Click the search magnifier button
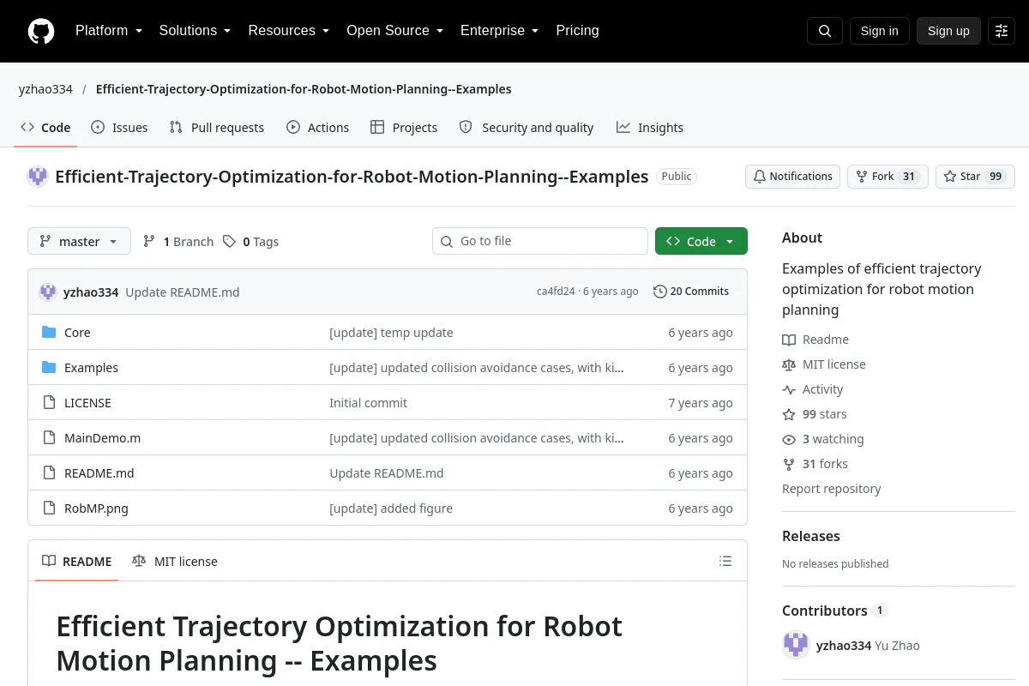 [825, 31]
